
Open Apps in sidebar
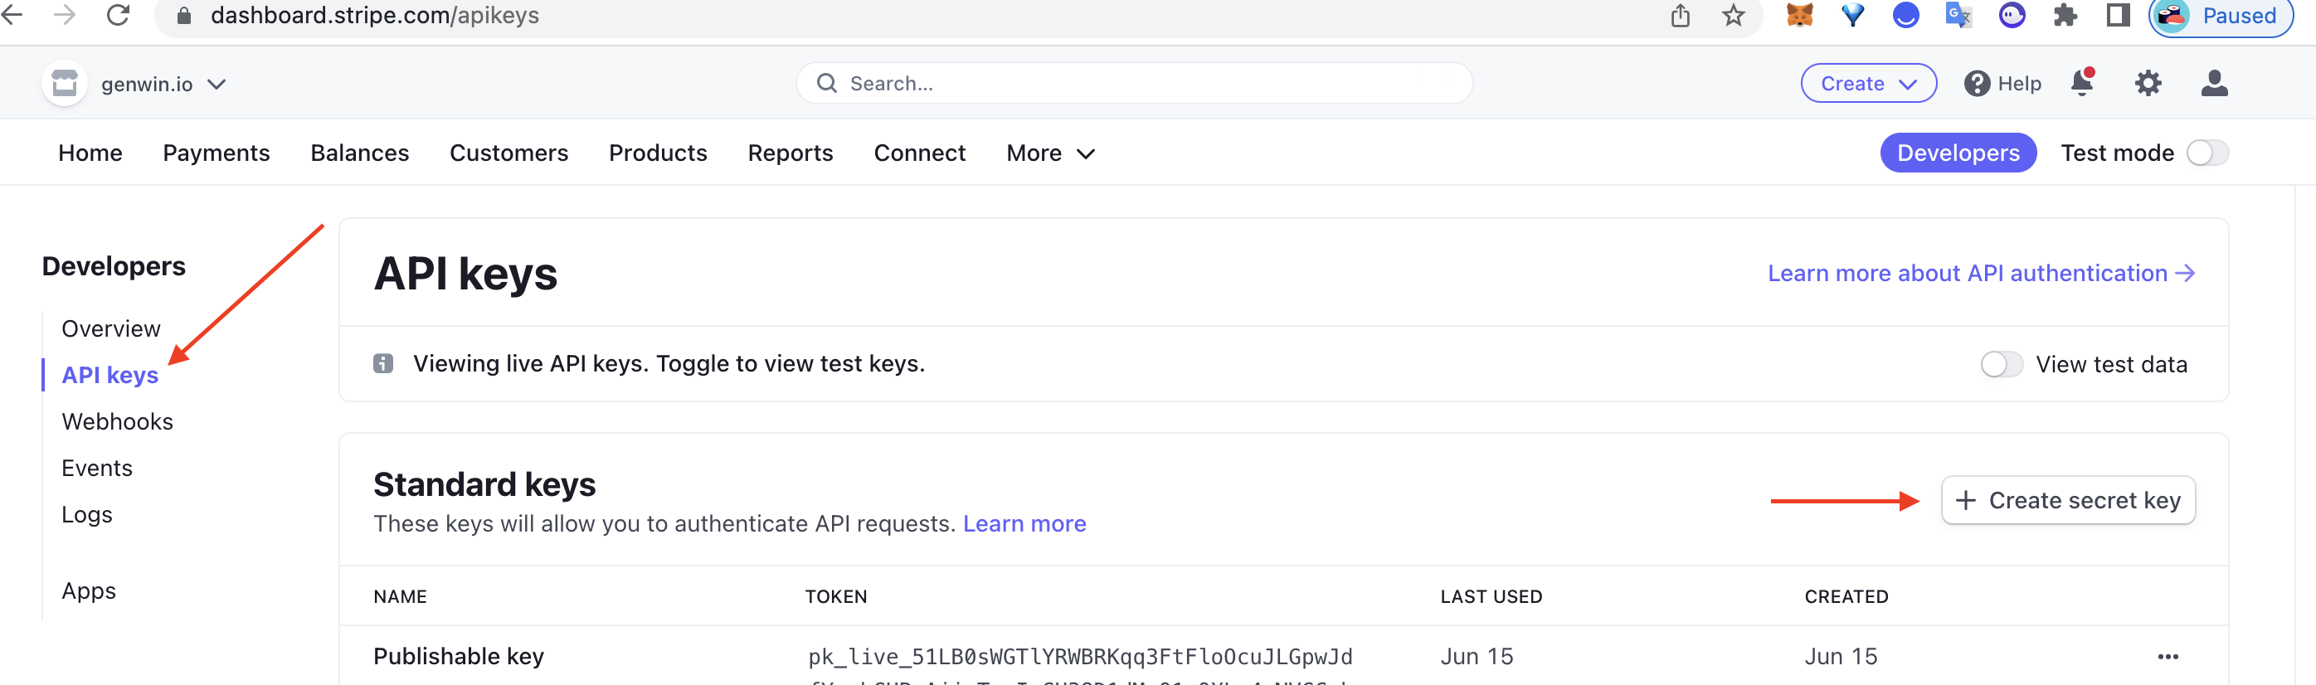pyautogui.click(x=88, y=591)
